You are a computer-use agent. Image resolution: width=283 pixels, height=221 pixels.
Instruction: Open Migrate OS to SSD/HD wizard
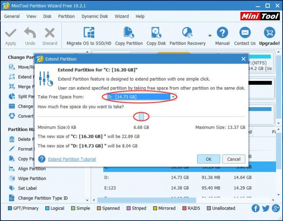pos(89,36)
